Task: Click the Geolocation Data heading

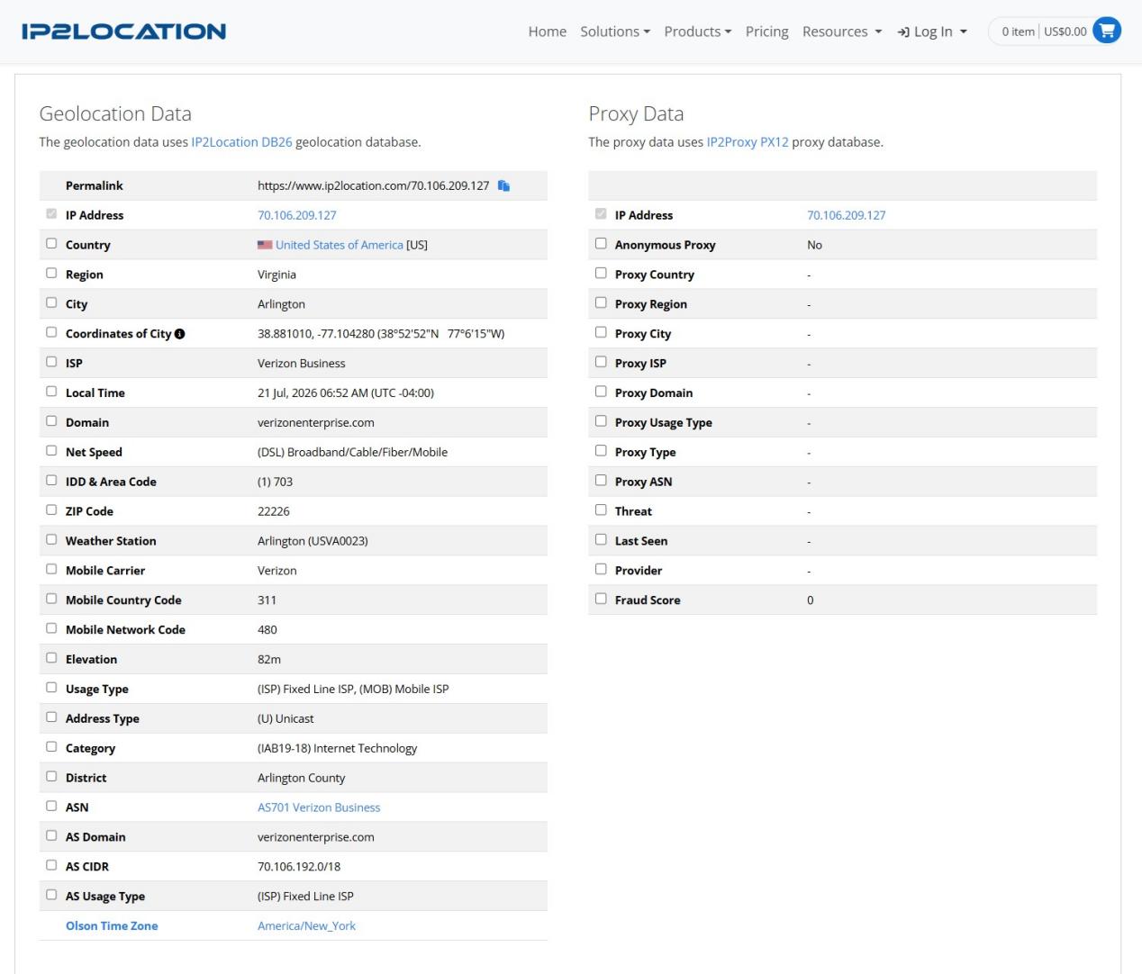Action: [x=115, y=113]
